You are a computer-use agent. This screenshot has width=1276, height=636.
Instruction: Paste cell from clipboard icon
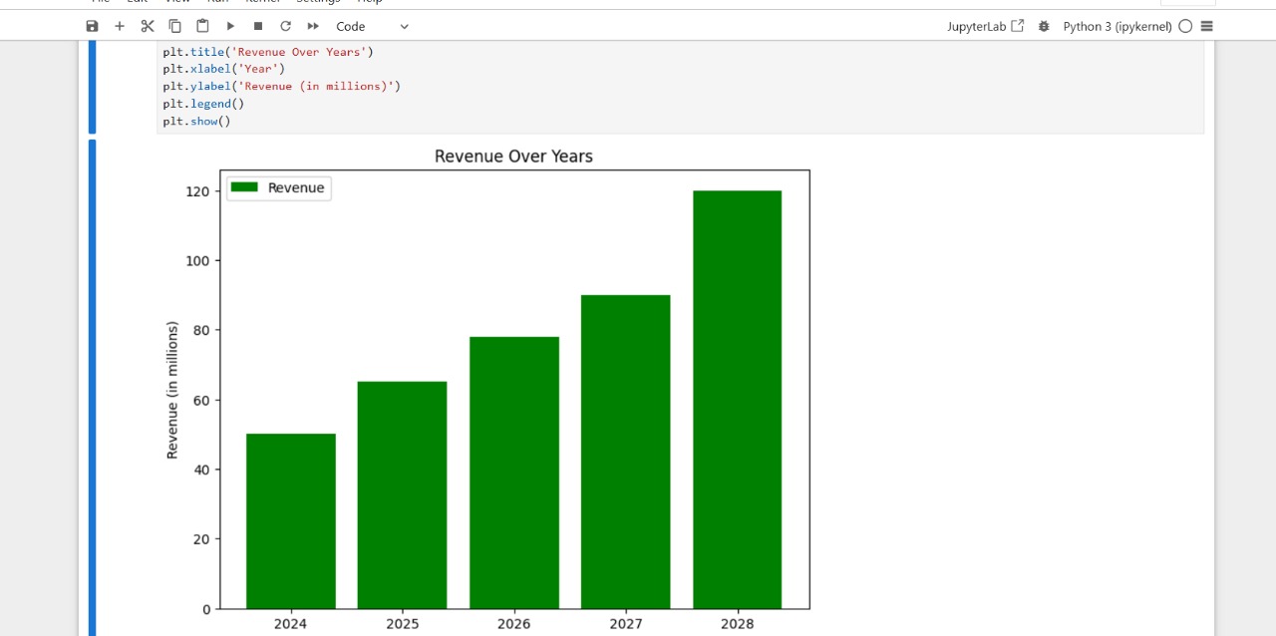[202, 26]
